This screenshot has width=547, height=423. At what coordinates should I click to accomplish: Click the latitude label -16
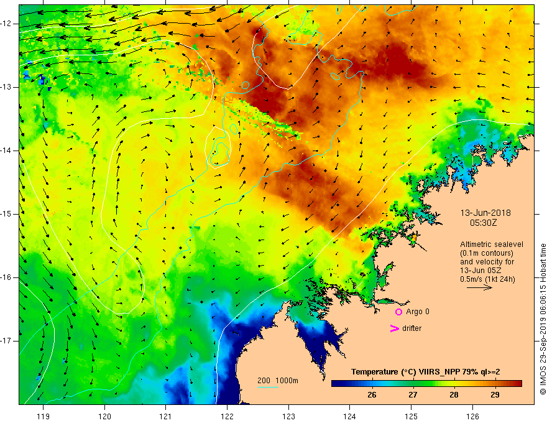tap(6, 277)
